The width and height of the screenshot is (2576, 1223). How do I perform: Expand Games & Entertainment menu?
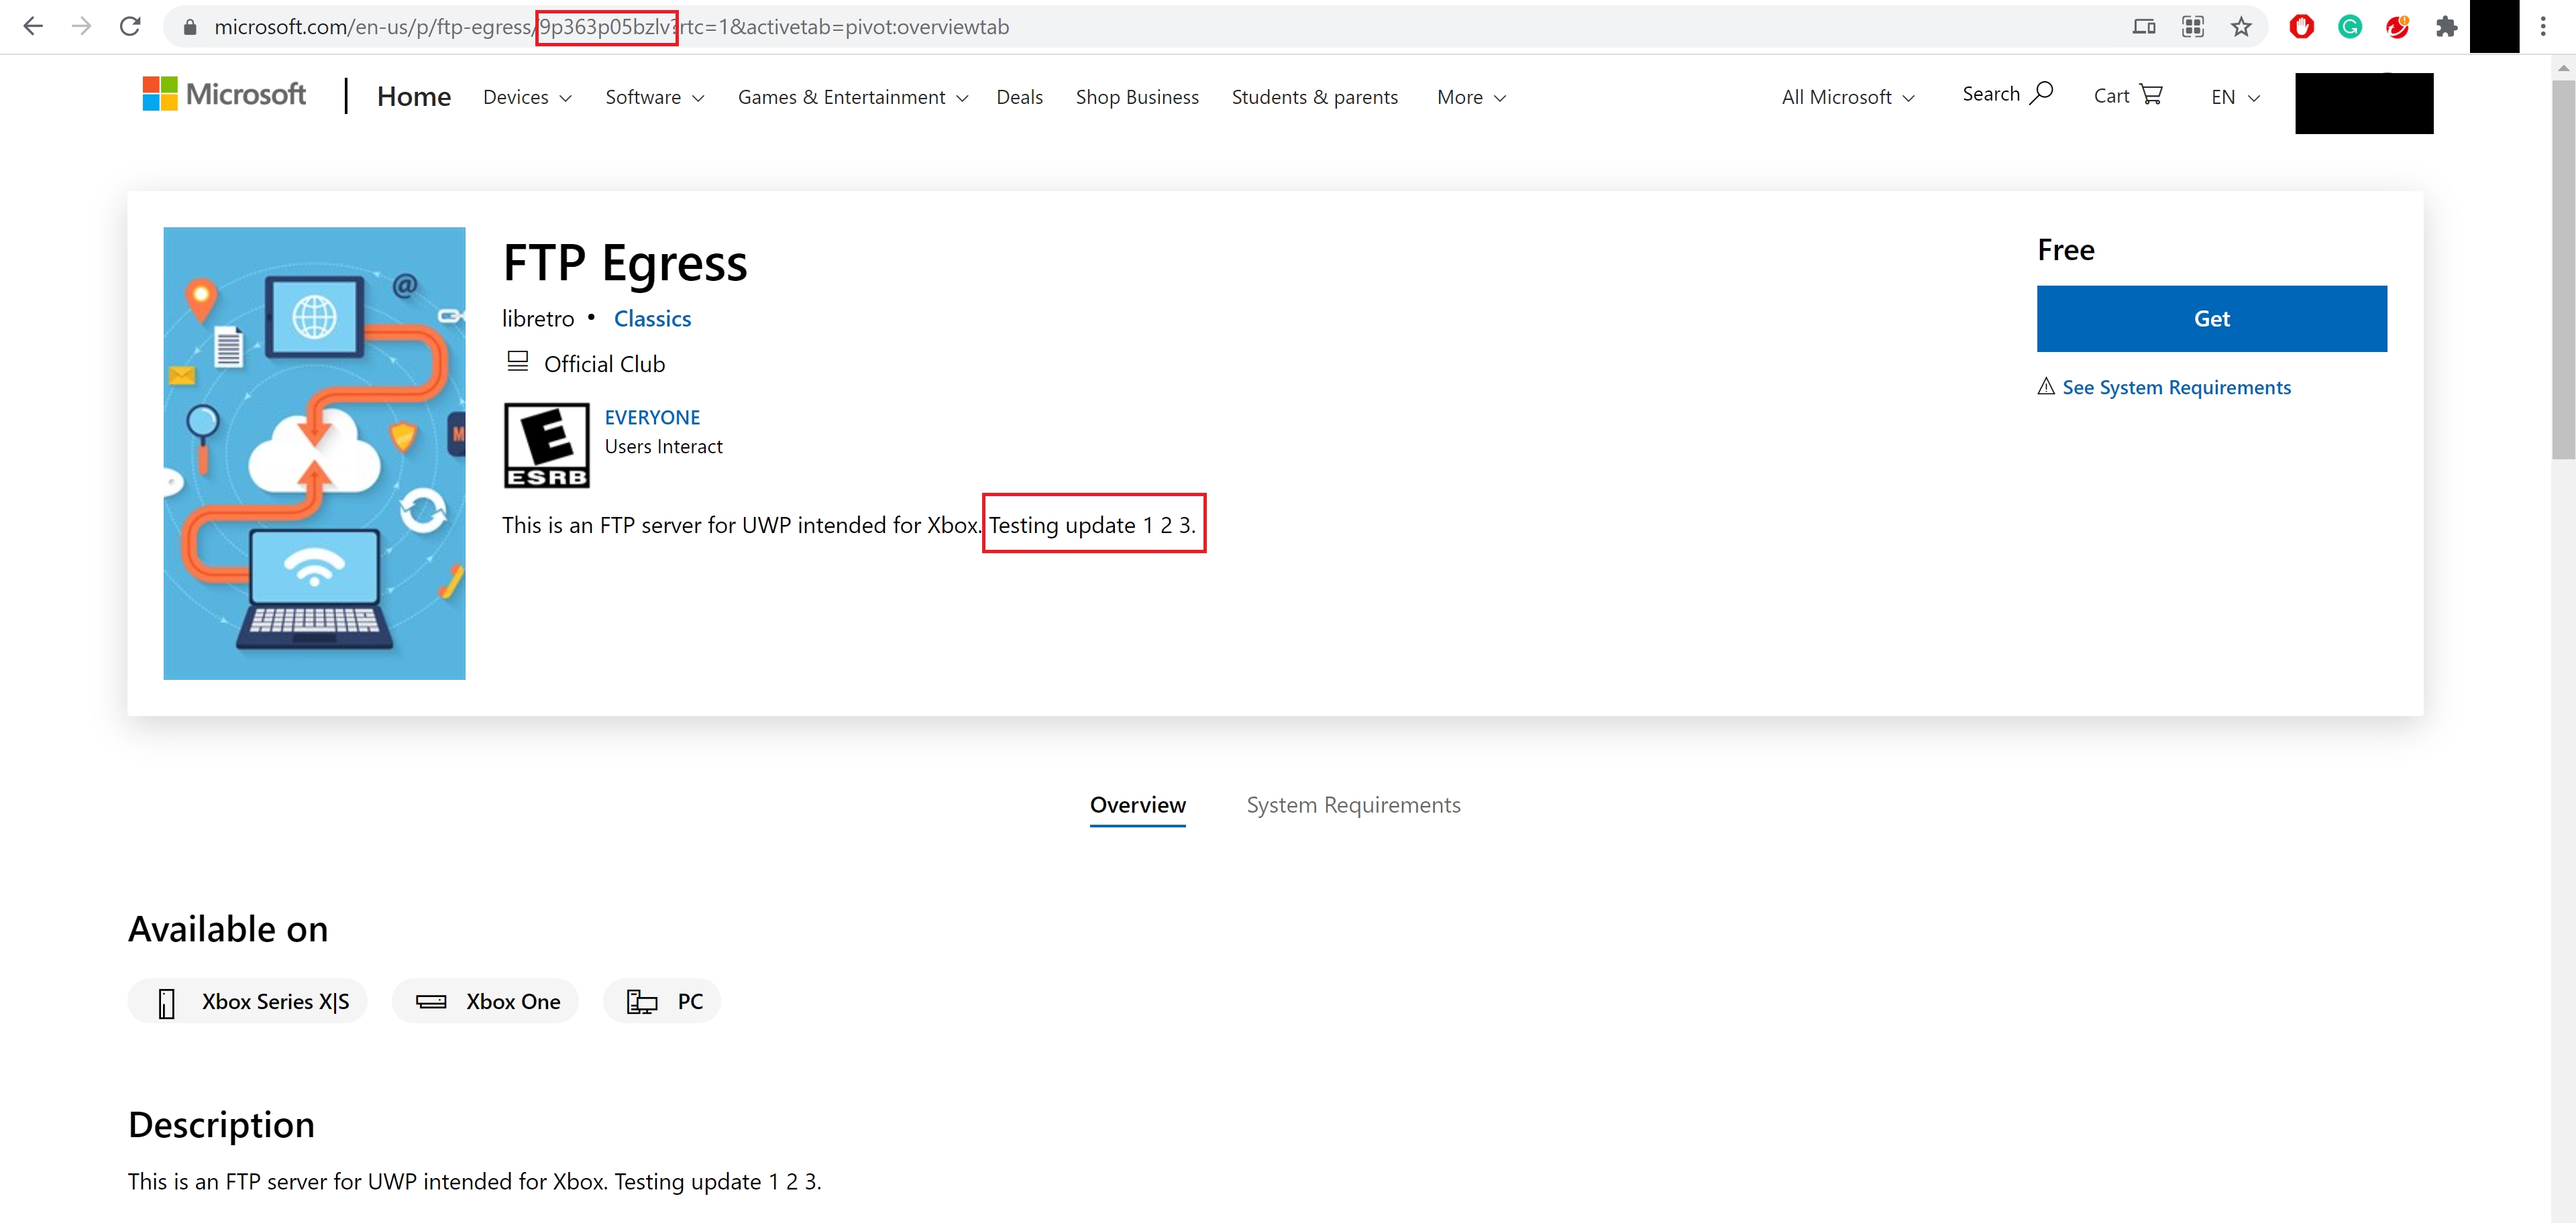tap(853, 98)
